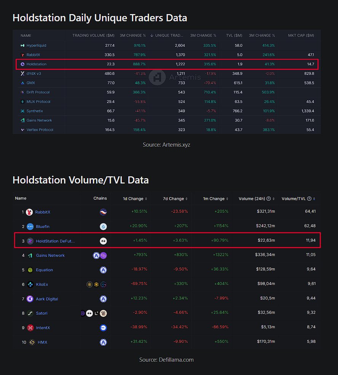Click the chain icon in the RabbitX row
This screenshot has width=338, height=375.
tap(103, 212)
